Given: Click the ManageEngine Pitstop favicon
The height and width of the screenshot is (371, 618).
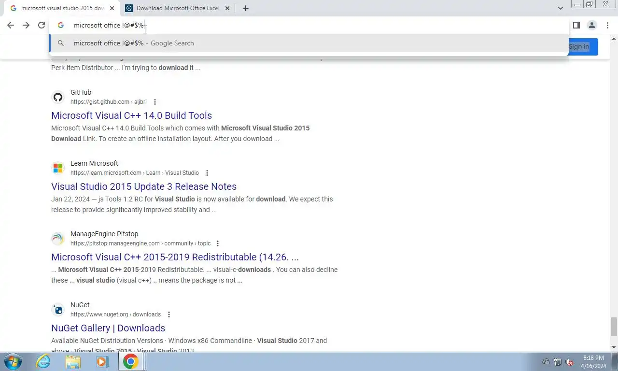Looking at the screenshot, I should coord(58,239).
